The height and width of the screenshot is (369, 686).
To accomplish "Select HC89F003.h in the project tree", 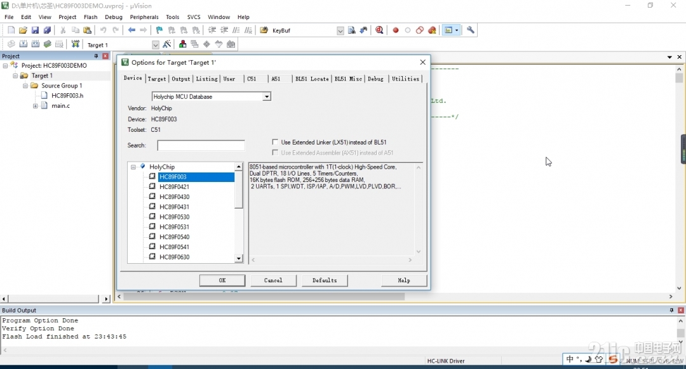I will click(x=67, y=96).
